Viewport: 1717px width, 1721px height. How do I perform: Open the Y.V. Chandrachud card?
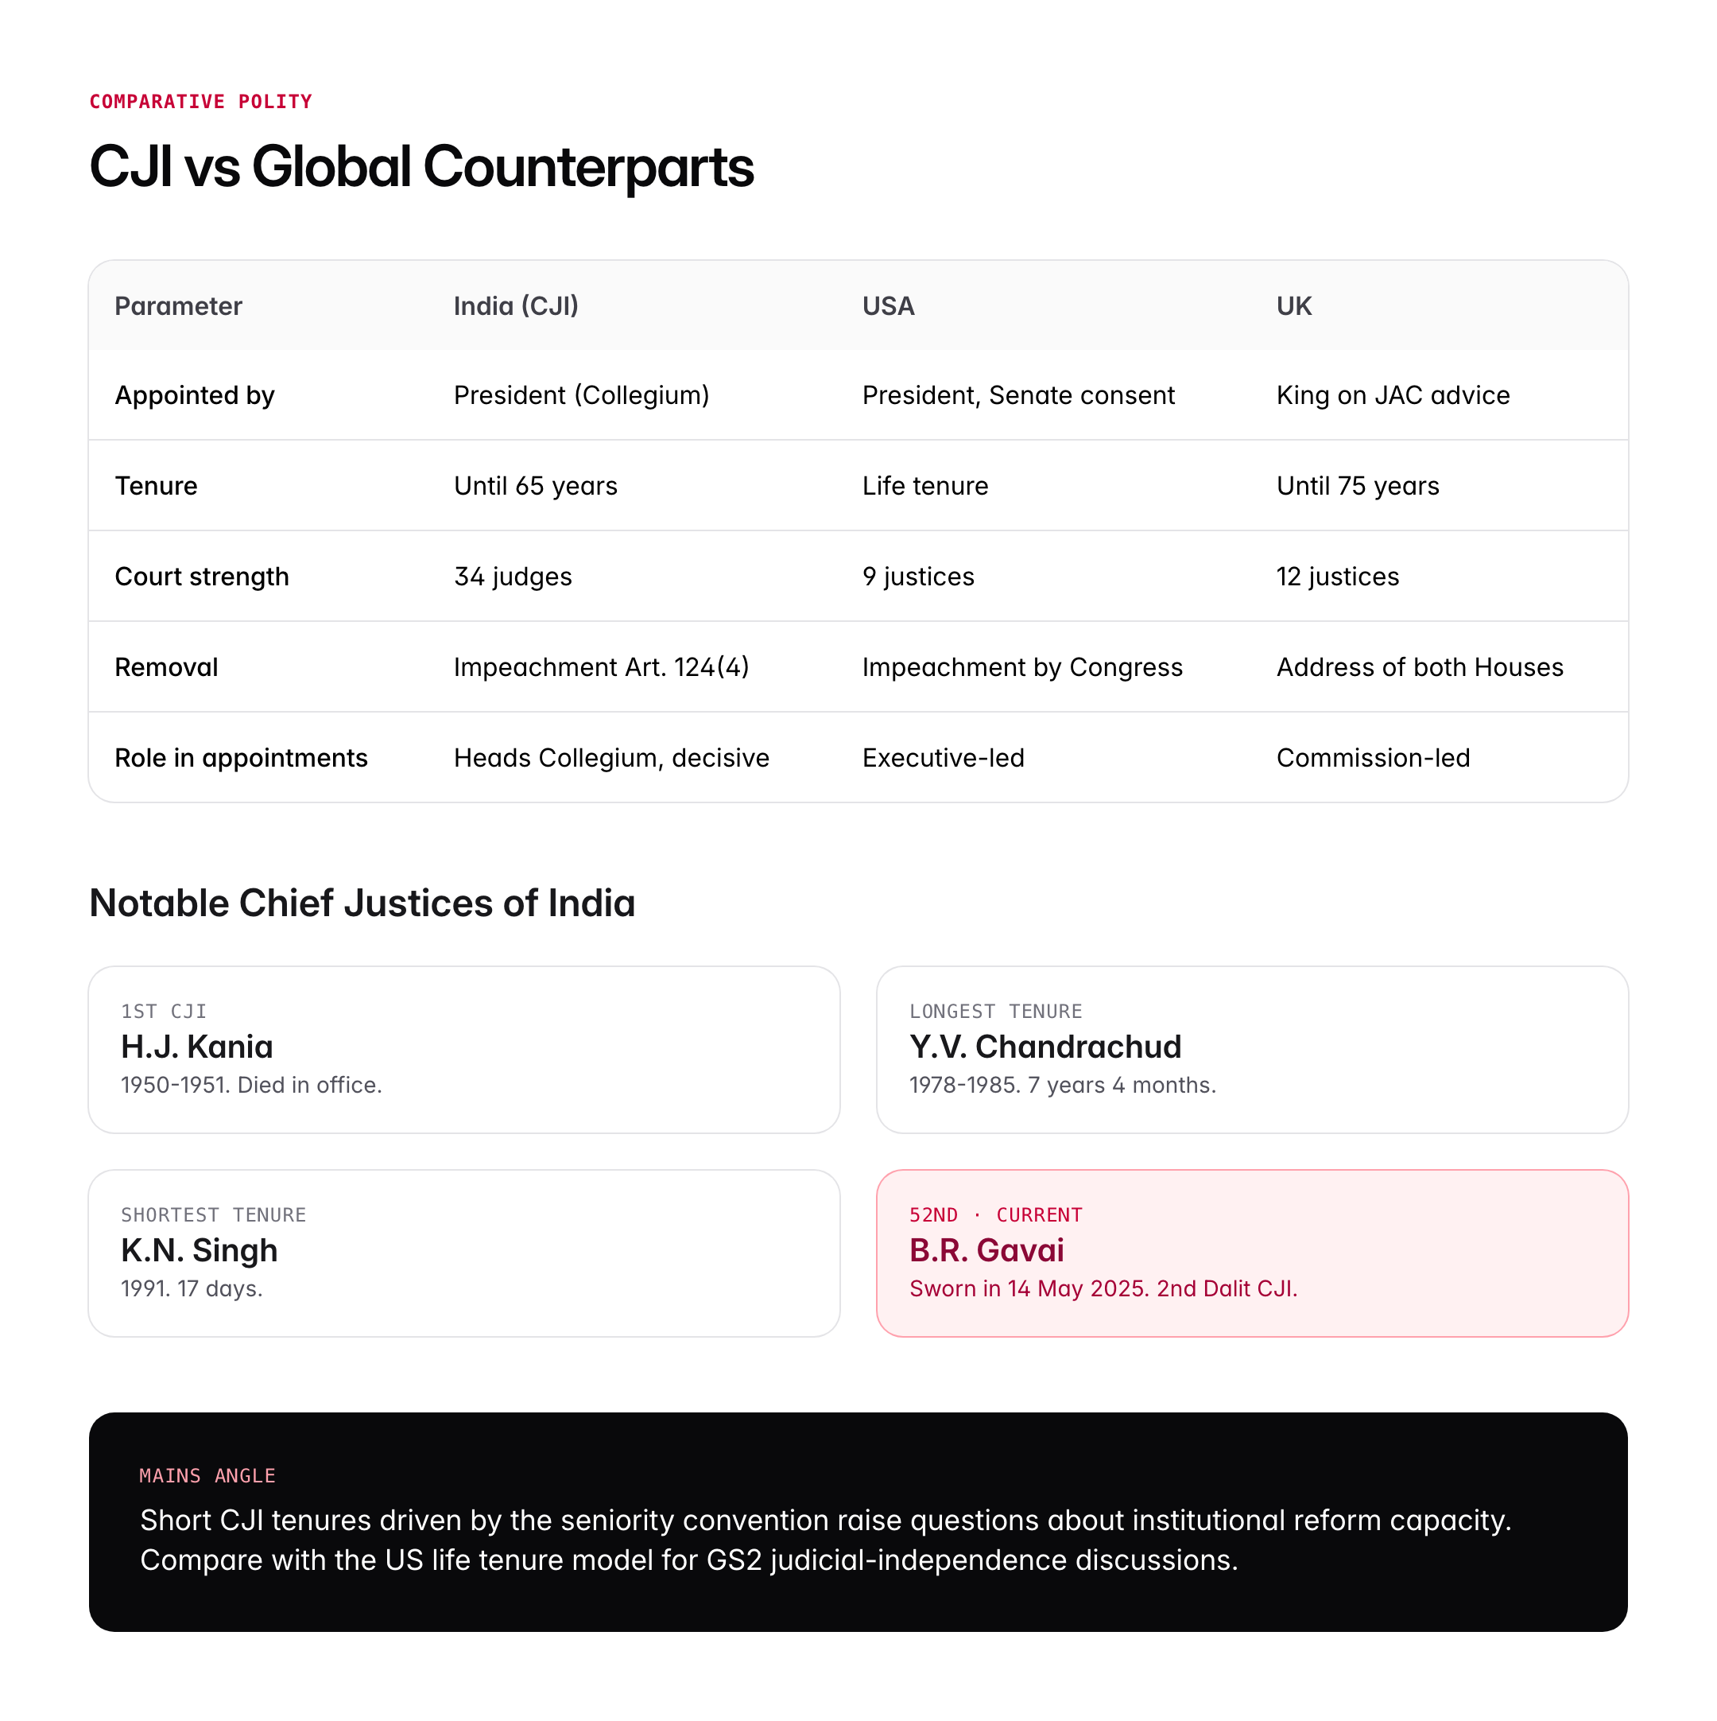coord(1251,1049)
